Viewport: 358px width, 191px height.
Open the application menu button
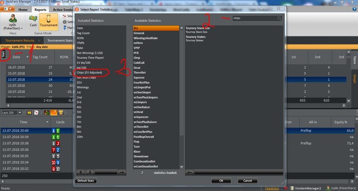click(8, 9)
